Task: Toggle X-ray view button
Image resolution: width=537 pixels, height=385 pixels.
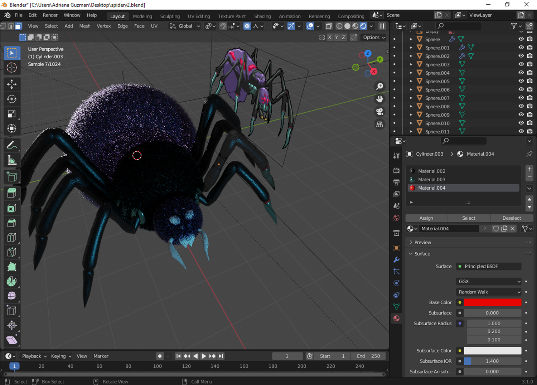Action: tap(329, 26)
